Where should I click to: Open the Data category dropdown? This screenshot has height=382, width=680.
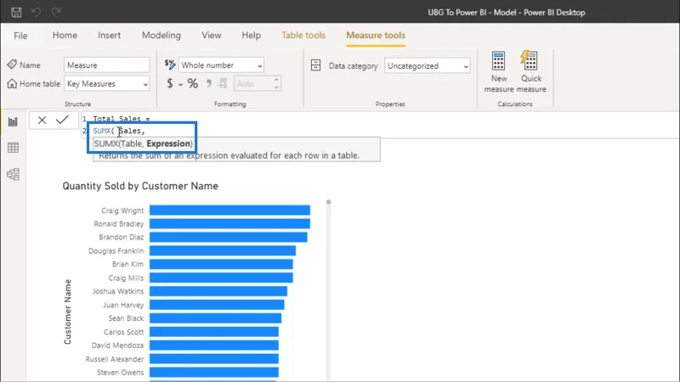click(428, 66)
